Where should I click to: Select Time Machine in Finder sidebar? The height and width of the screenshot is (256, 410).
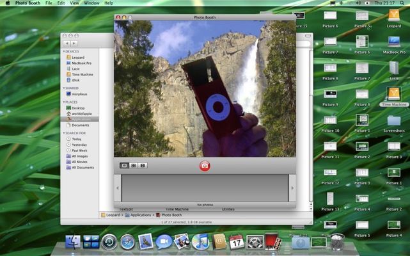point(80,74)
